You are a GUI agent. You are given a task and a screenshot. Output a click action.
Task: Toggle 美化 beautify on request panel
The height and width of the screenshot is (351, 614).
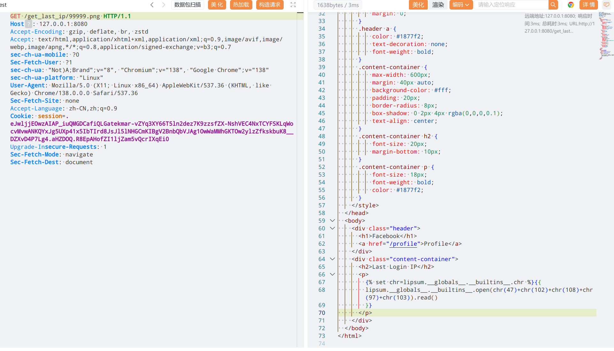(x=217, y=5)
